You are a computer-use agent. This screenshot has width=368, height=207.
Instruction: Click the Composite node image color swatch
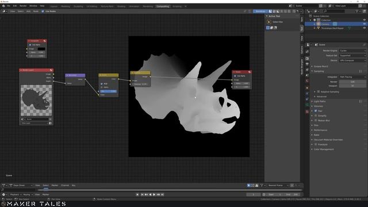coord(41,49)
